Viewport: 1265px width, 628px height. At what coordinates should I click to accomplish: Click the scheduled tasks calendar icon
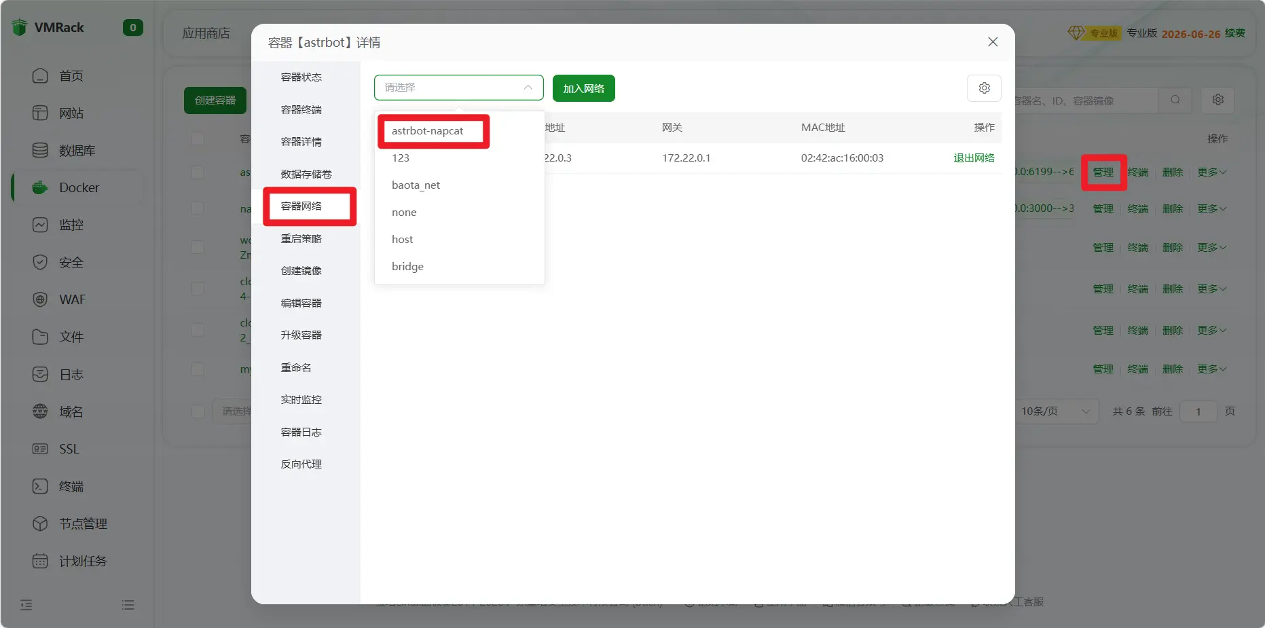(40, 561)
